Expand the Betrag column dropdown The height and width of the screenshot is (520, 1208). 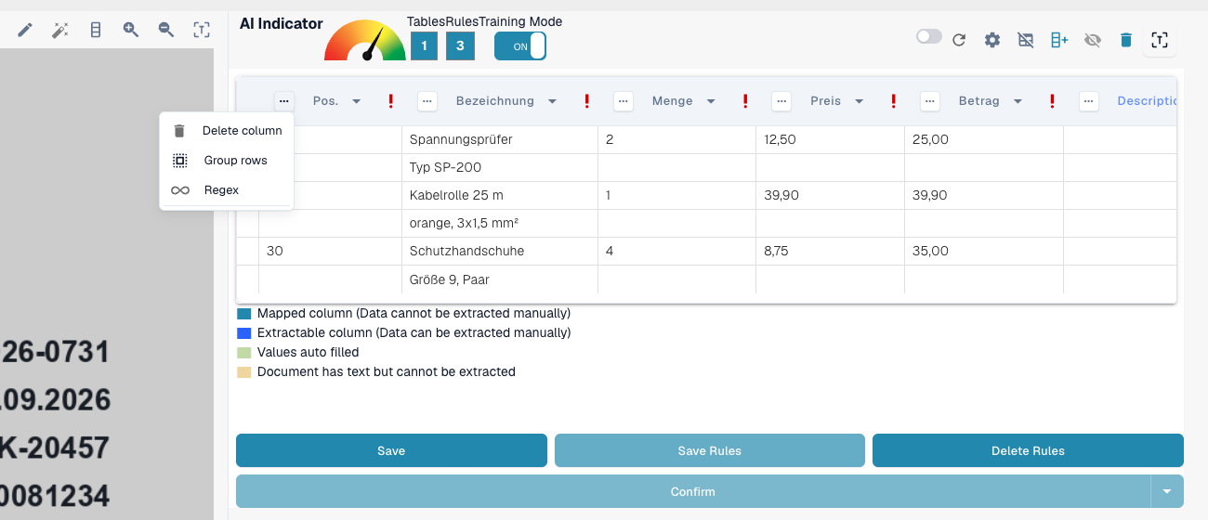coord(1018,101)
